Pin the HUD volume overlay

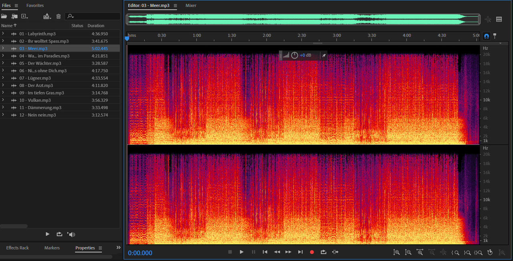coord(324,55)
